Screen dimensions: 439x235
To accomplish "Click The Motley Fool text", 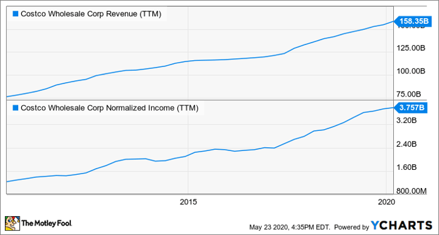I will [x=47, y=223].
